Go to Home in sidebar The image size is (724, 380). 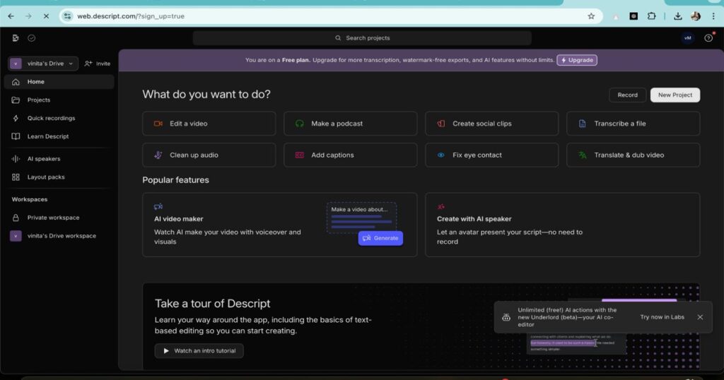click(59, 82)
